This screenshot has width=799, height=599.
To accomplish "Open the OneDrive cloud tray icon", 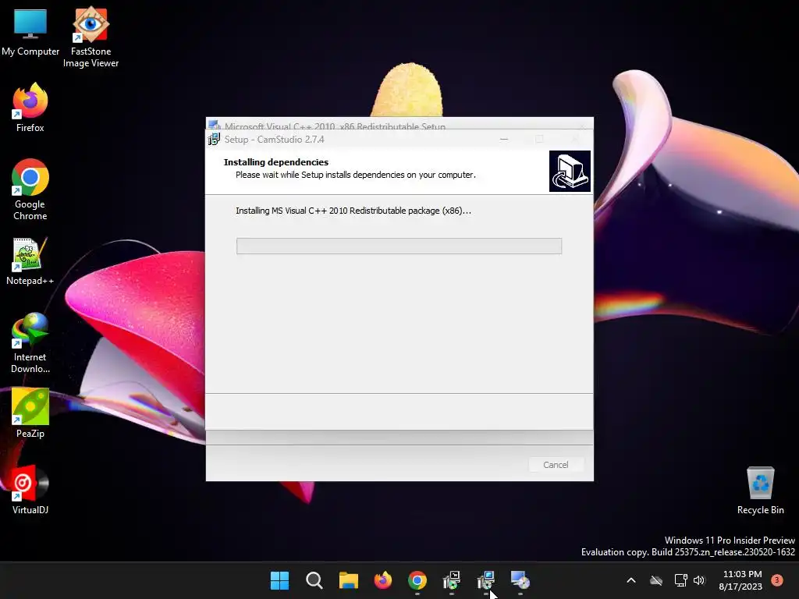I will 656,580.
